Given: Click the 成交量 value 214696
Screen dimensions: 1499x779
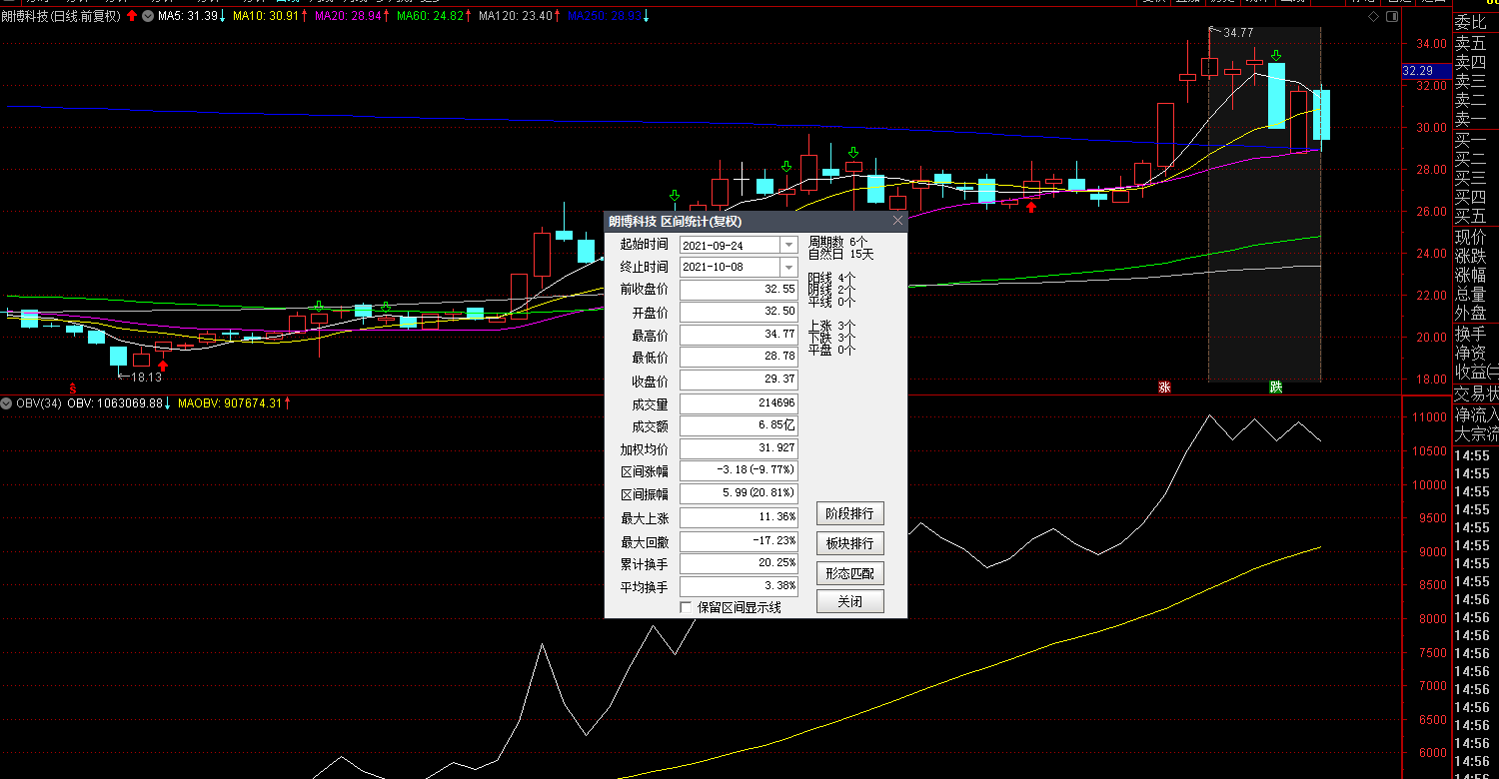Looking at the screenshot, I should [x=739, y=403].
